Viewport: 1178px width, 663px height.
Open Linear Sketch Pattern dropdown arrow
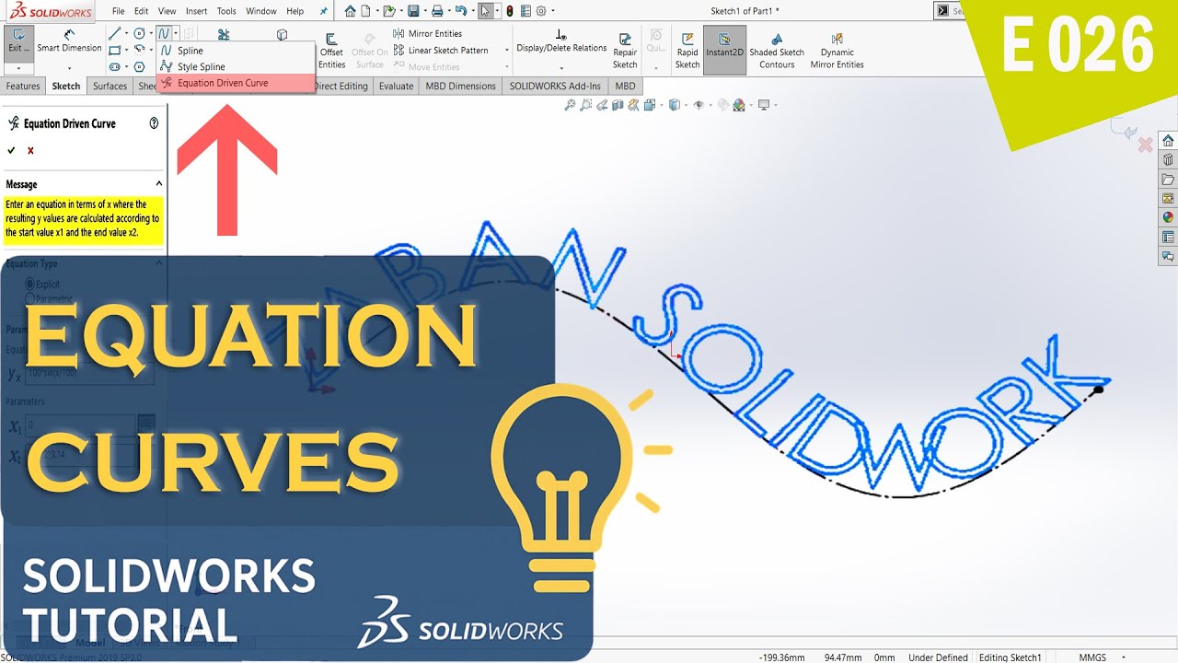click(507, 50)
